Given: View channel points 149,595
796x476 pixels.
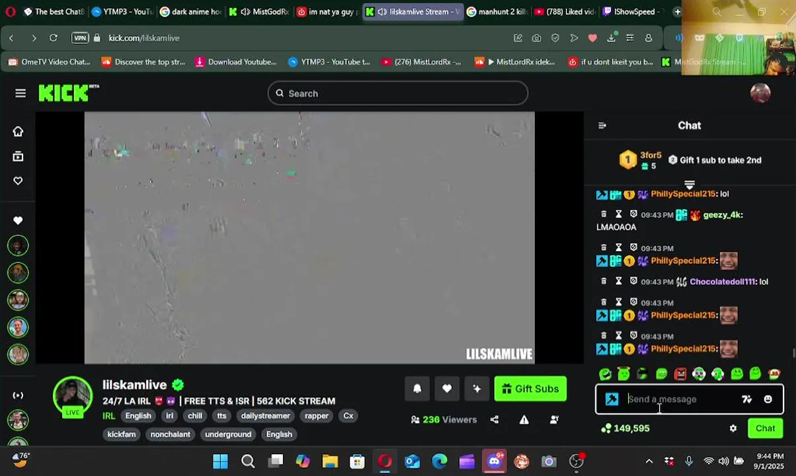Looking at the screenshot, I should (x=625, y=428).
